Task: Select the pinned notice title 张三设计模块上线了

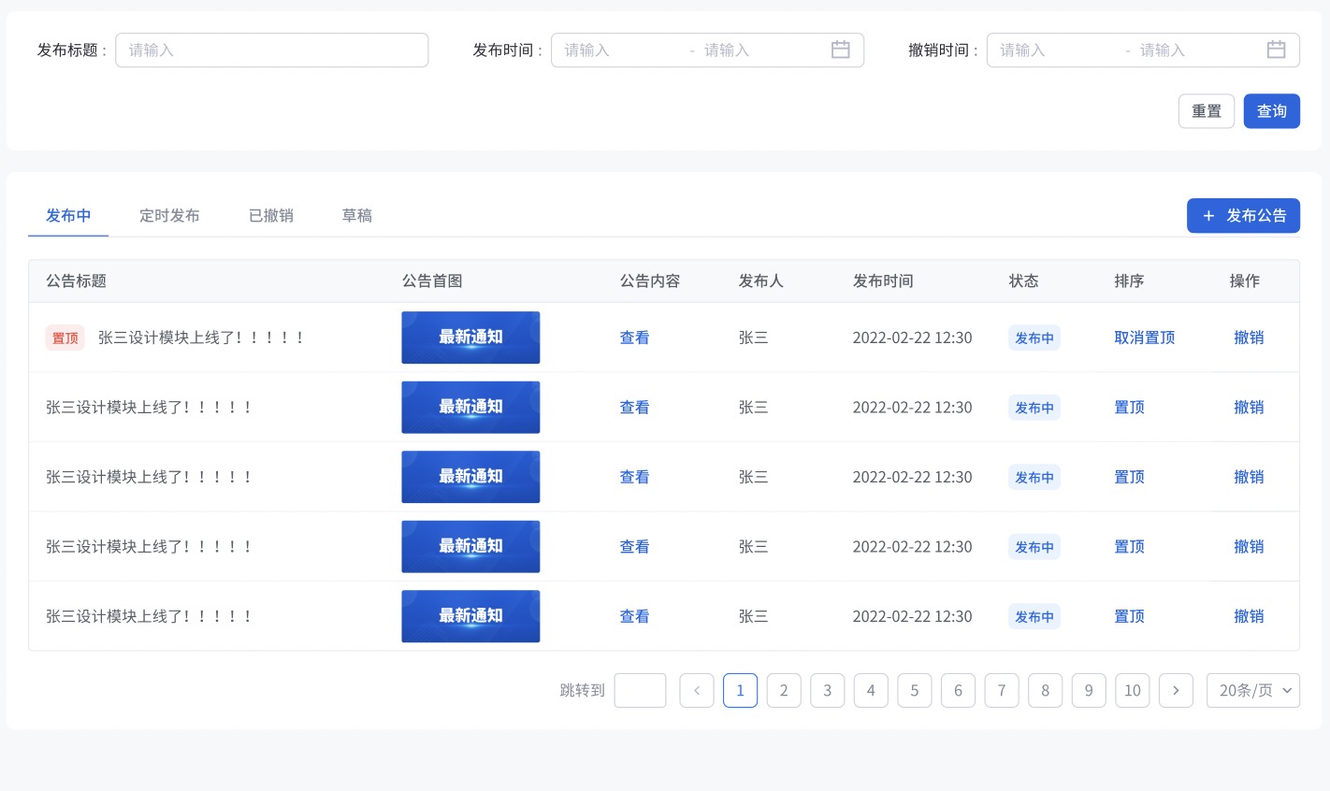Action: [x=201, y=338]
